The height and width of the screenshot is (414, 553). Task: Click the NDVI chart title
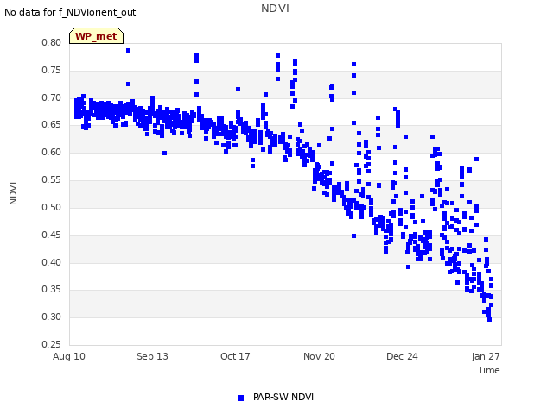pos(275,9)
